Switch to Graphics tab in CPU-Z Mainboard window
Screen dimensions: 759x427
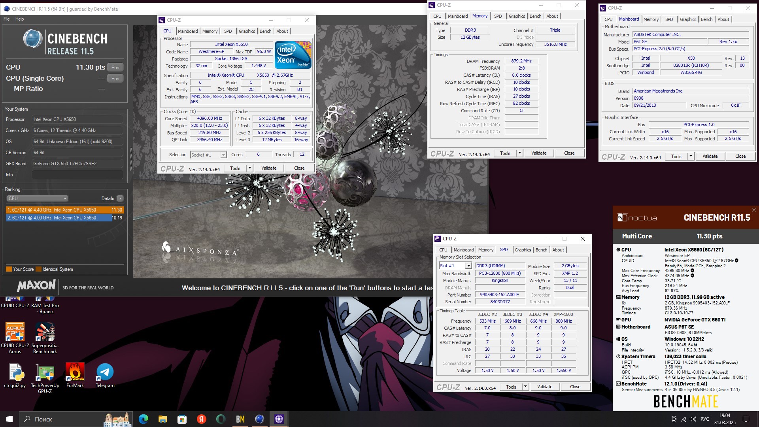click(688, 19)
